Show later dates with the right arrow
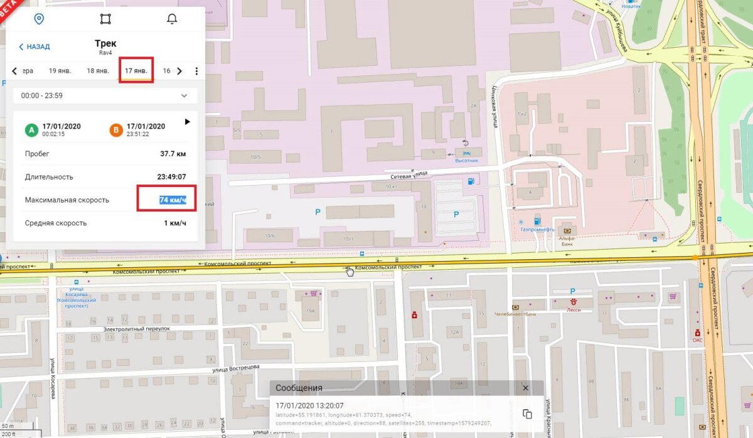This screenshot has height=438, width=753. [x=179, y=71]
